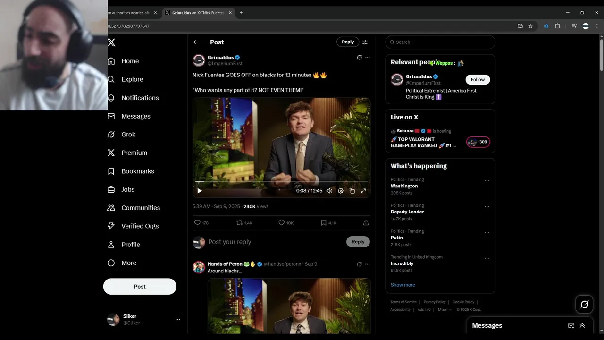Bookmark page with star icon
Screen dimensions: 604x340
point(530,26)
